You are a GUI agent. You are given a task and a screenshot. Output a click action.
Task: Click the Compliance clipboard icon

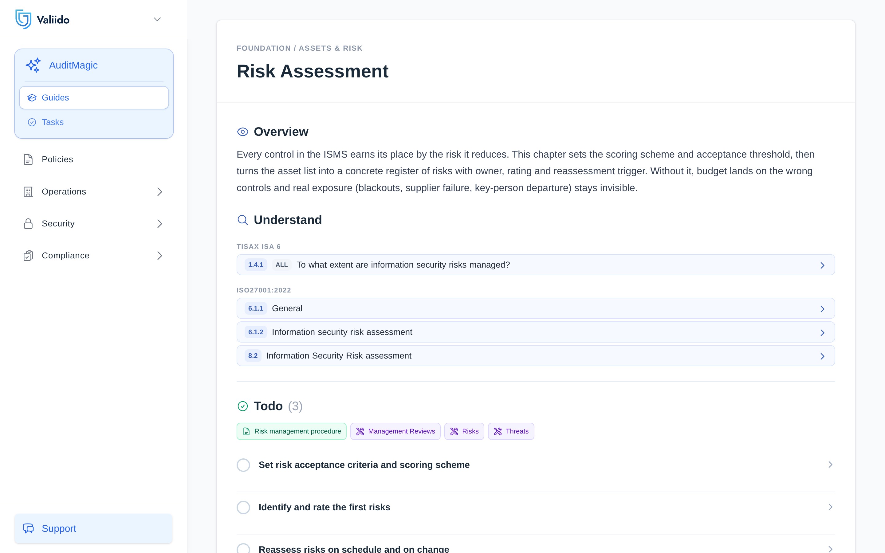(x=28, y=256)
